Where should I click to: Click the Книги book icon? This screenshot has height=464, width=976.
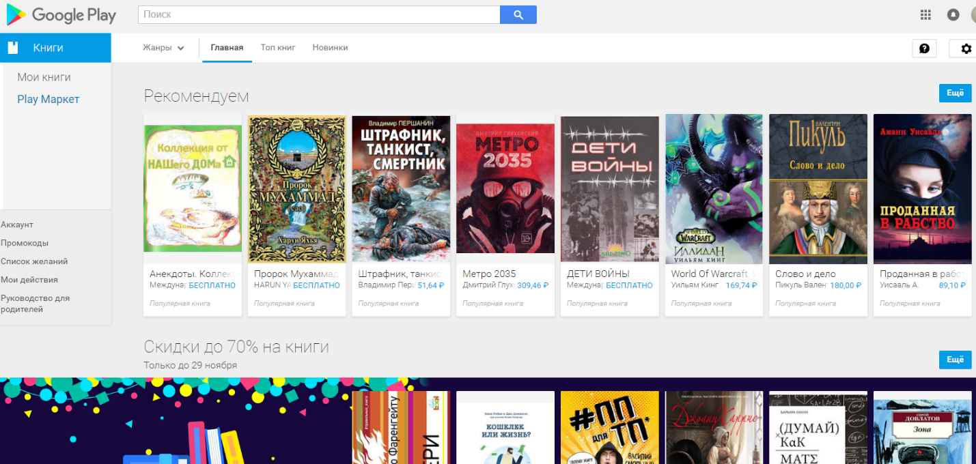point(12,48)
